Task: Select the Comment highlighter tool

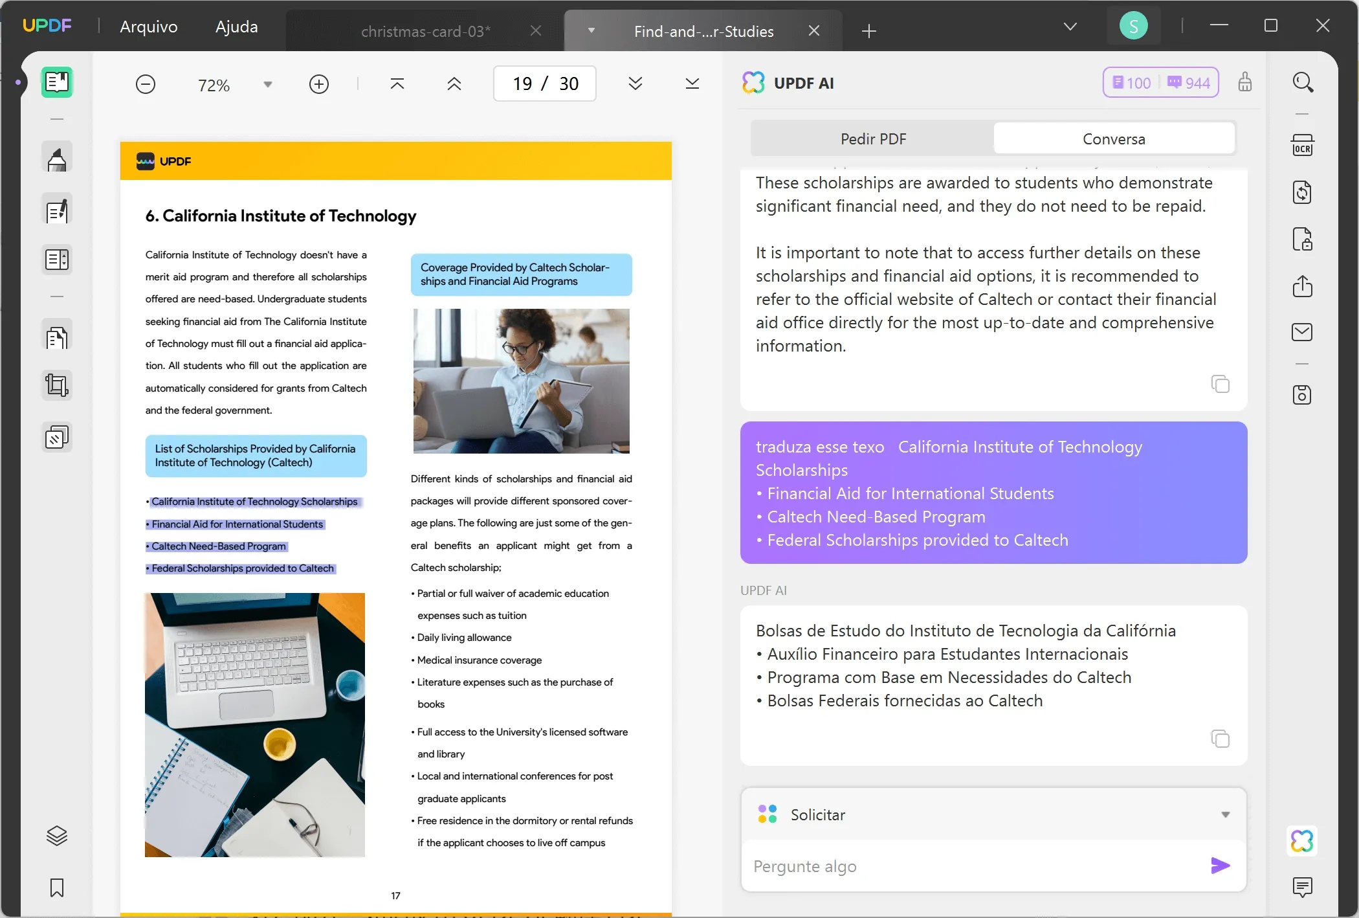Action: 57,159
